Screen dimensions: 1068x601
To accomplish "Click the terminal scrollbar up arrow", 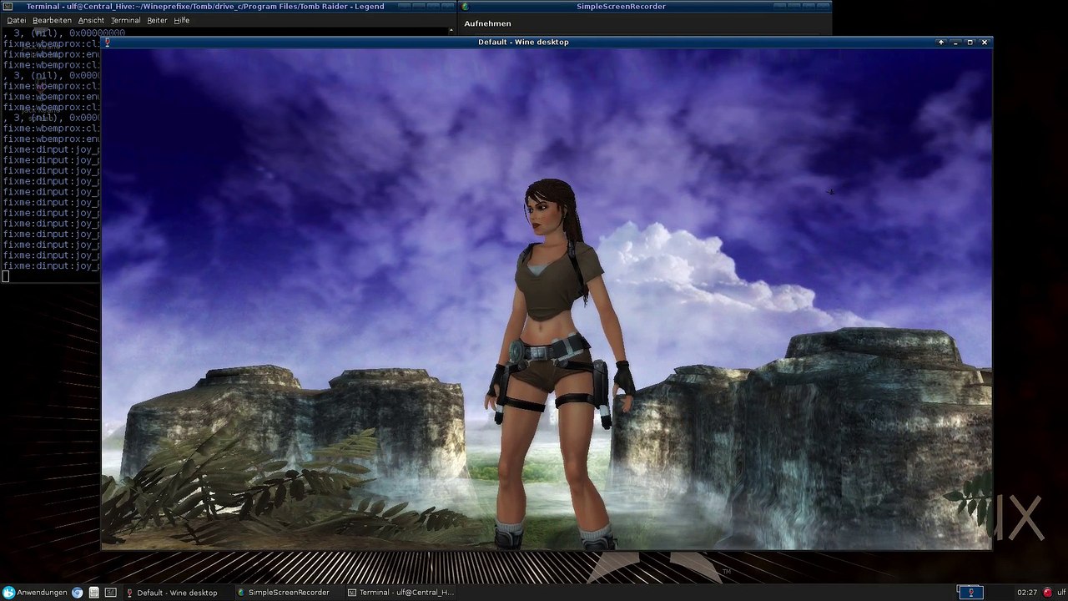I will pyautogui.click(x=451, y=31).
